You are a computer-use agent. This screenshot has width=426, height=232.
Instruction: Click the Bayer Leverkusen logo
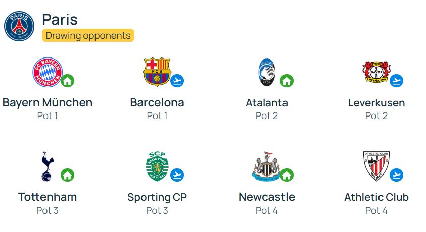click(376, 72)
